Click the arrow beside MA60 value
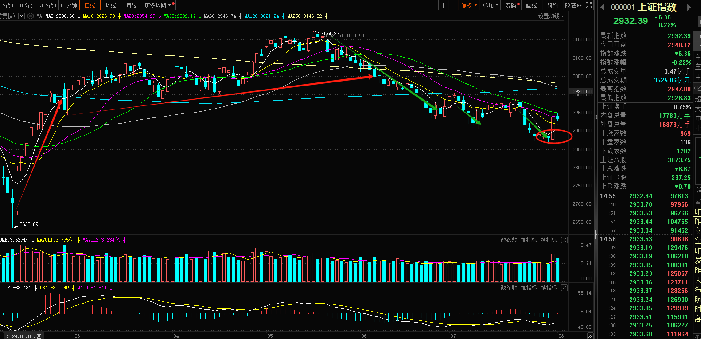Viewport: 701px width, 339px height. tap(240, 16)
